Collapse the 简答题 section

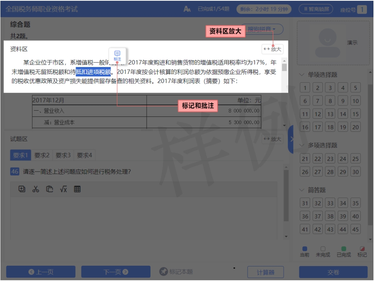pos(302,190)
